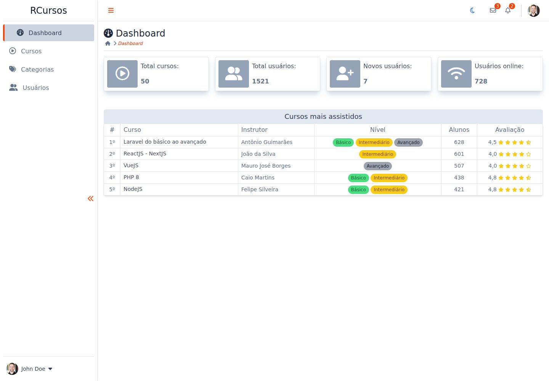
Task: Click the Novos usuários user-plus icon
Action: [x=345, y=74]
